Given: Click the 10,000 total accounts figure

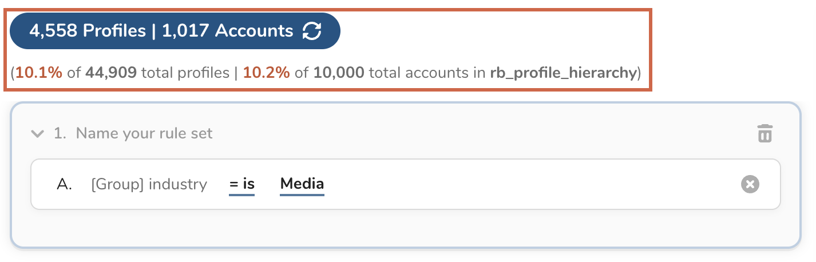Looking at the screenshot, I should pos(339,73).
